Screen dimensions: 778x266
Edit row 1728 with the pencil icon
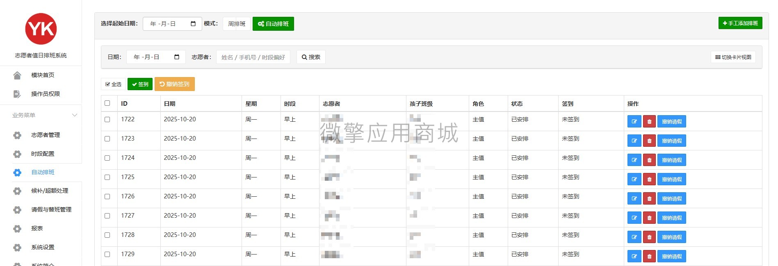pos(634,237)
